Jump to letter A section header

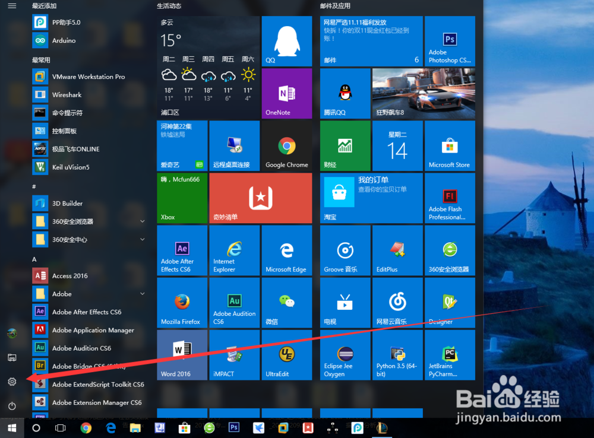(34, 259)
